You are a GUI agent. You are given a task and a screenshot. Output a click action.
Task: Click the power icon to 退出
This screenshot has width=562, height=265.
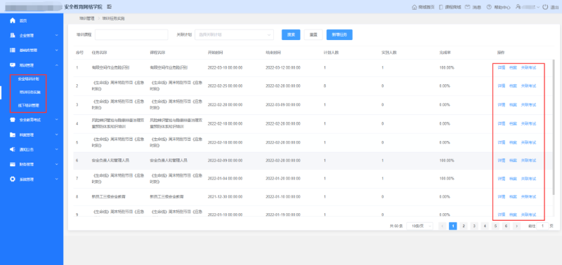(545, 7)
